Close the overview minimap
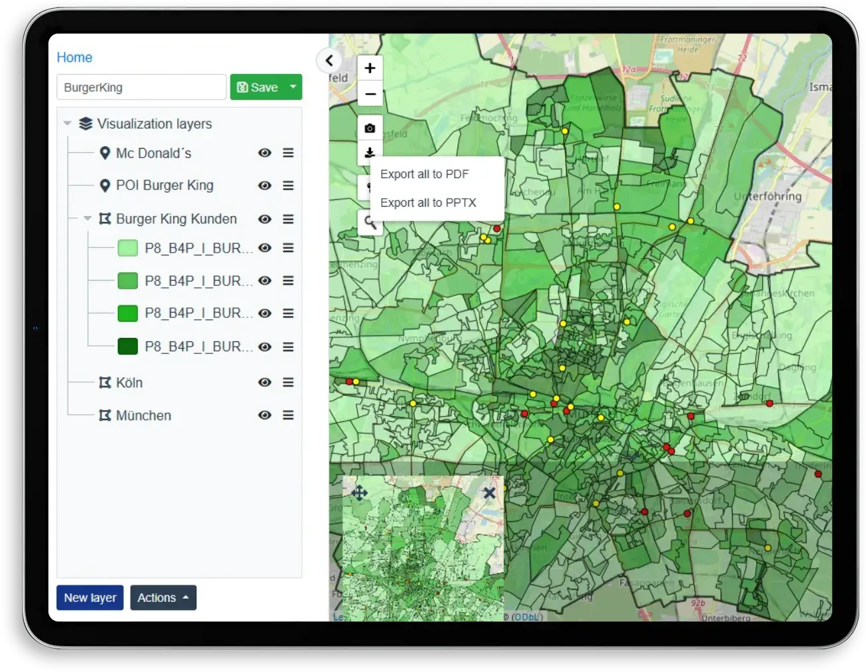The image size is (866, 672). [489, 493]
